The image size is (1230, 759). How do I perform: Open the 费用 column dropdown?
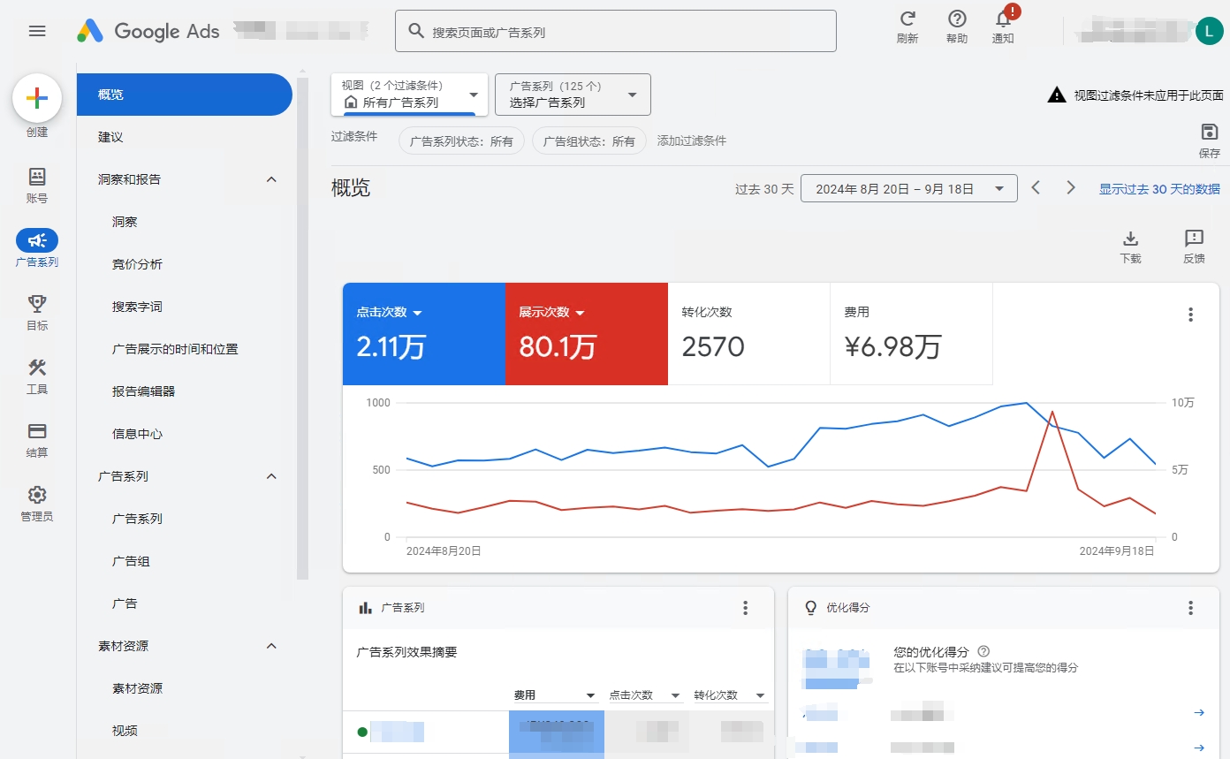556,695
